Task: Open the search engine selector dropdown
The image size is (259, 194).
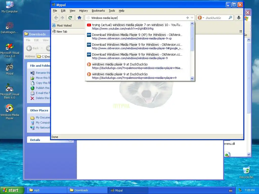Action: (x=201, y=18)
